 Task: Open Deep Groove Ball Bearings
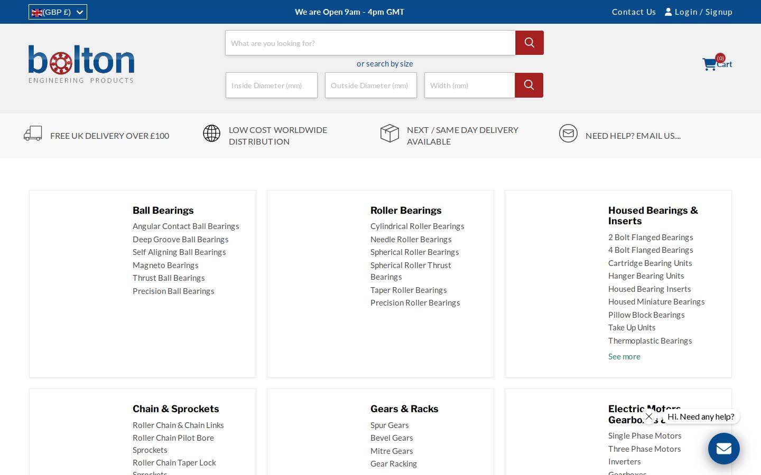pos(181,239)
